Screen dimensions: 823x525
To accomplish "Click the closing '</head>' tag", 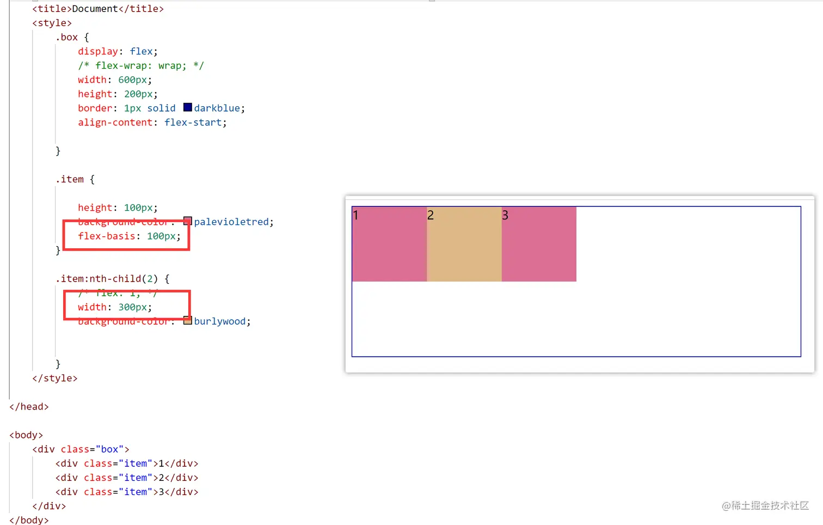I will point(29,406).
